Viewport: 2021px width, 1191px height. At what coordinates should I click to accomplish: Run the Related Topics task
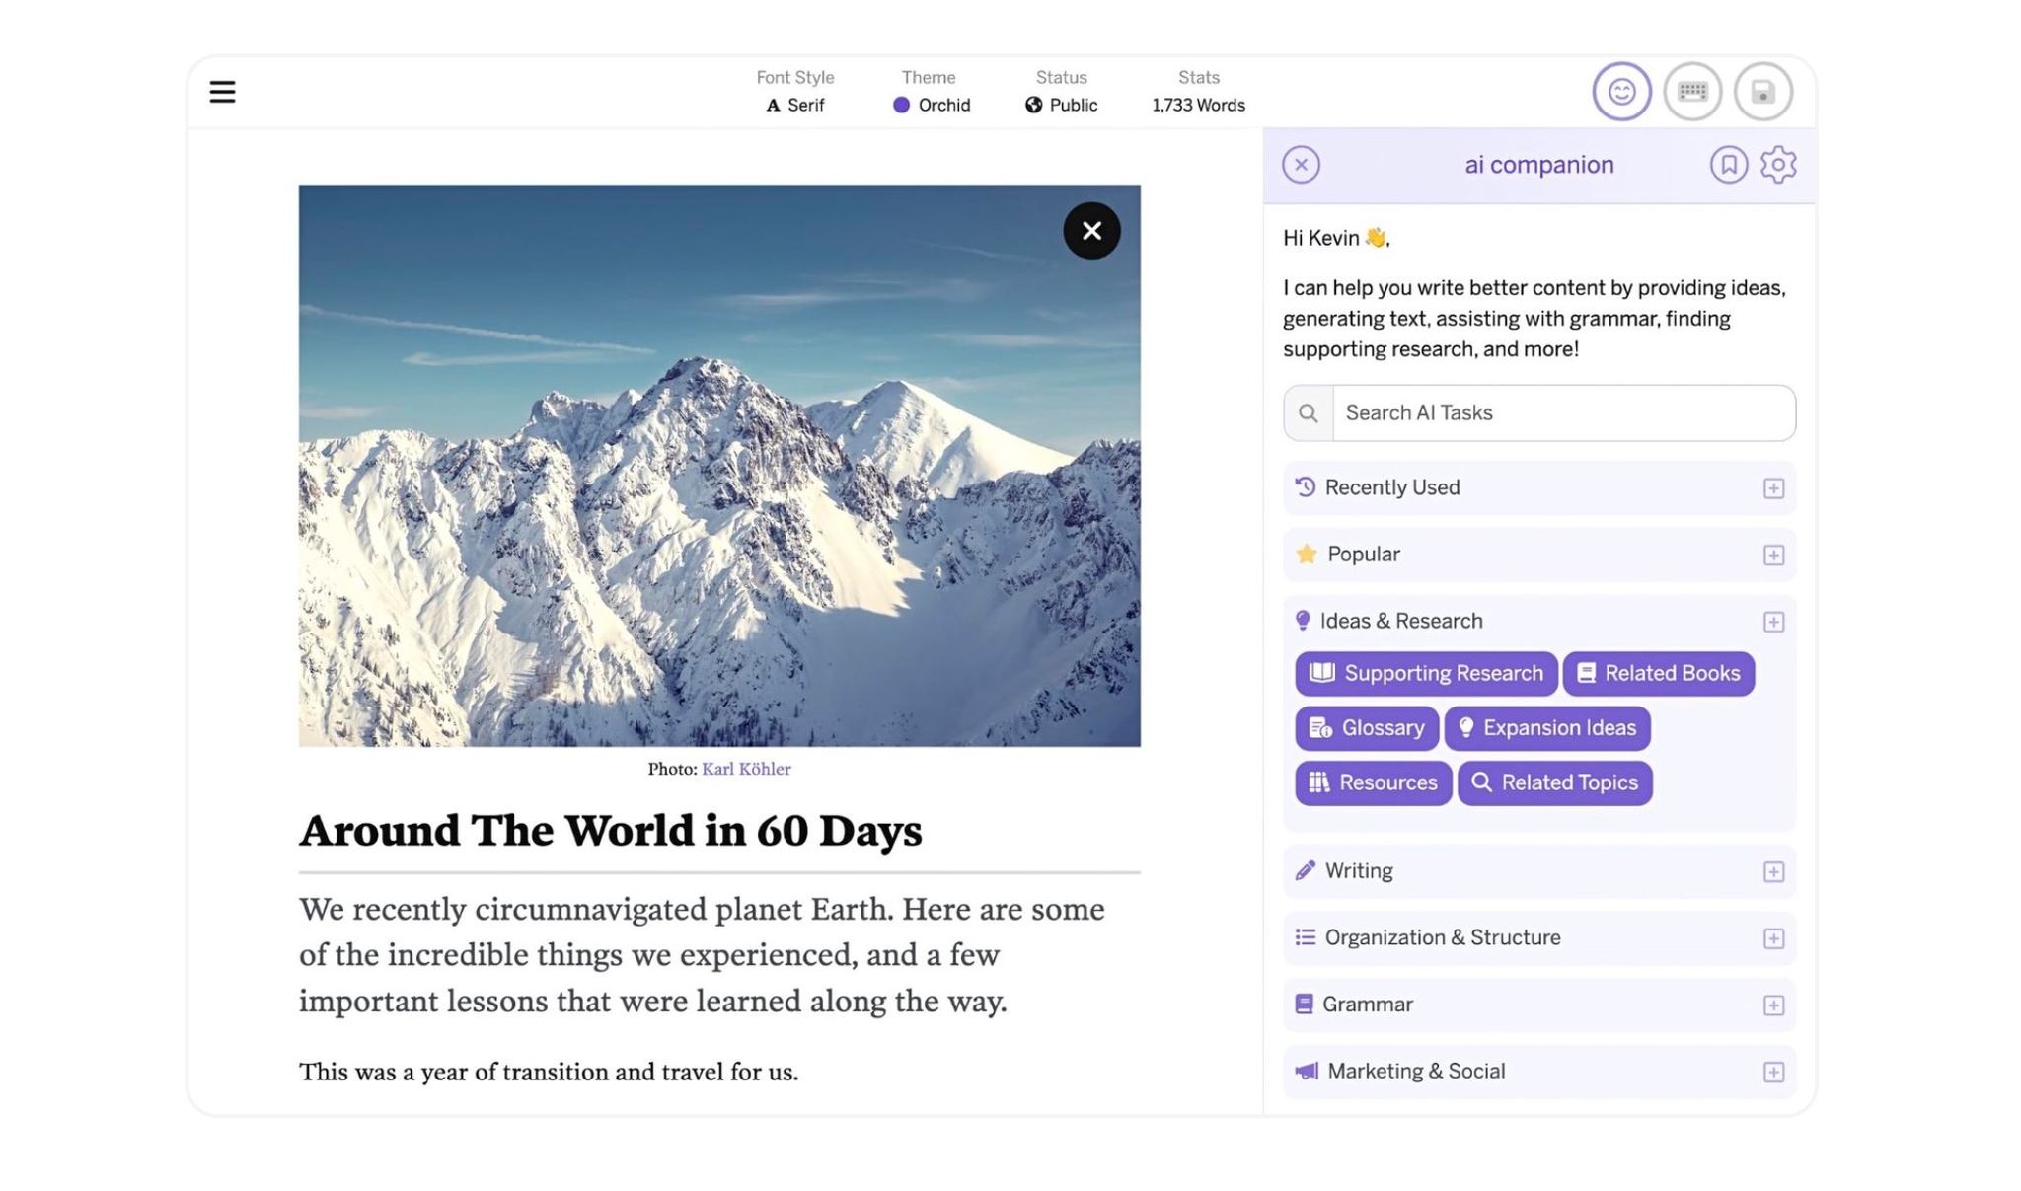[1555, 783]
